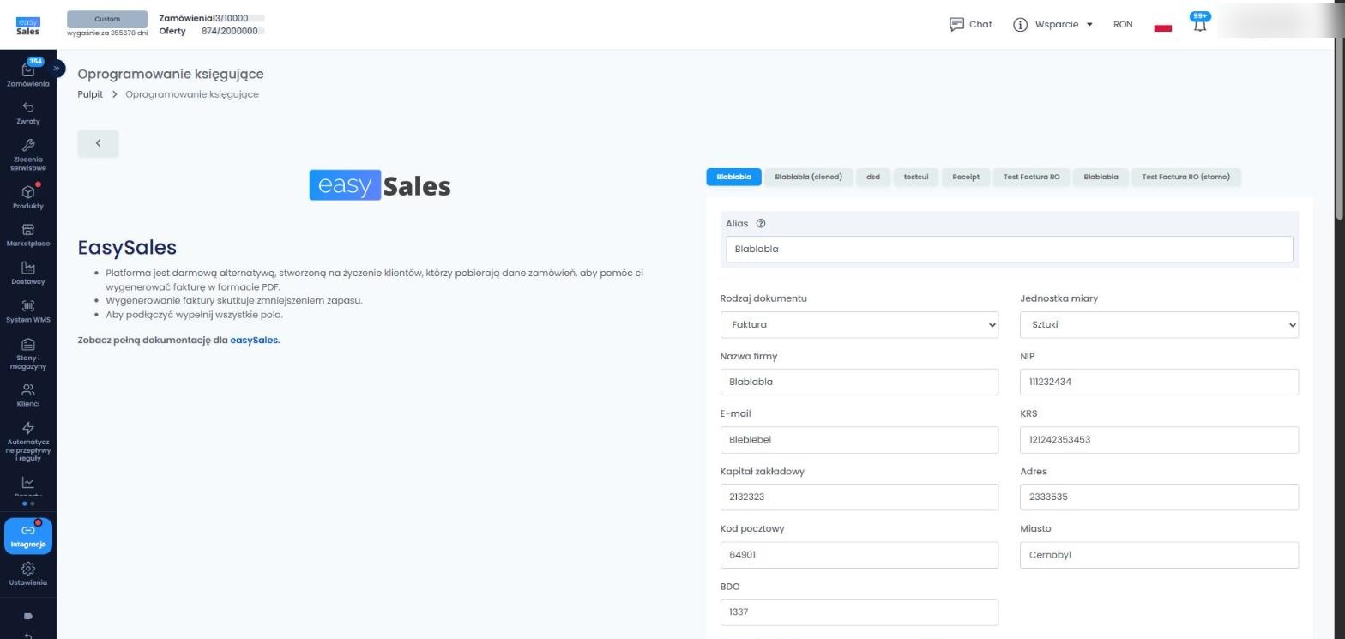This screenshot has height=639, width=1345.
Task: Open Zlecenia serwisowe section
Action: coord(27,154)
